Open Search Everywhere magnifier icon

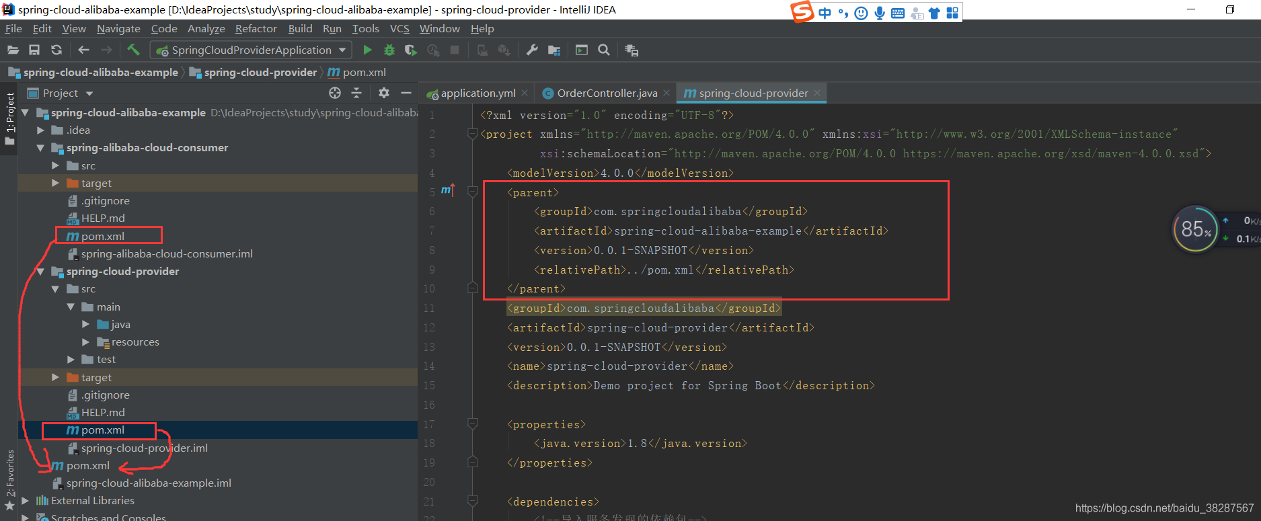click(x=604, y=50)
